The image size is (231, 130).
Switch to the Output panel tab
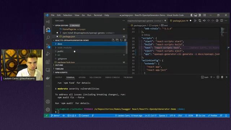click(58, 77)
